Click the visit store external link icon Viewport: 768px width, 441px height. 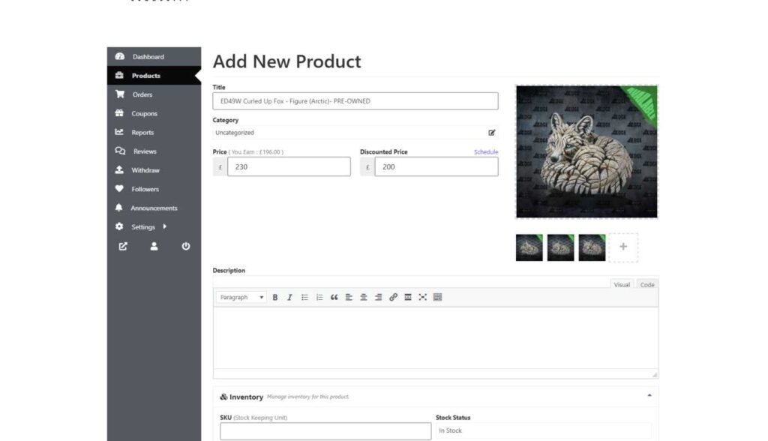(123, 246)
